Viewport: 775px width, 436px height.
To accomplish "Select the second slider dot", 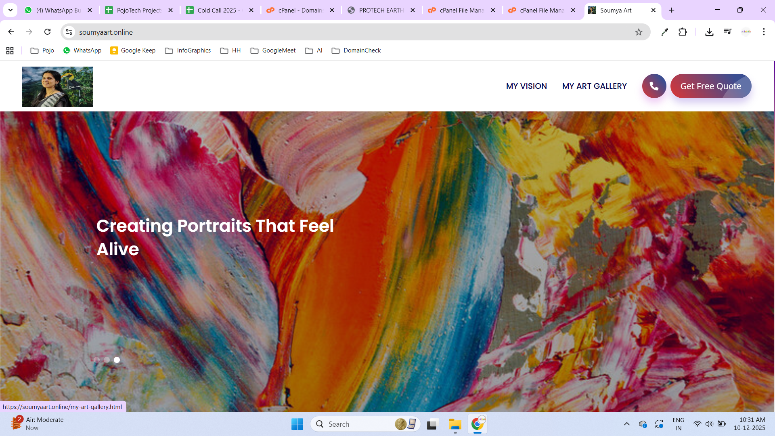I will click(107, 360).
